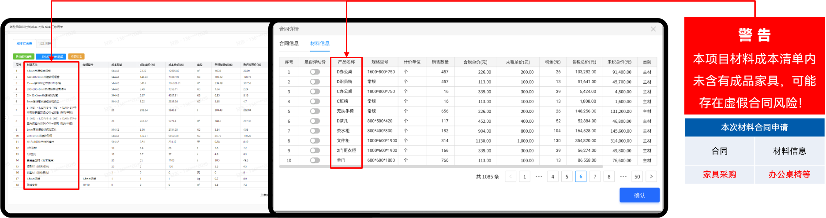Select the 材料信息 tab
Screen dimensions: 826x218
point(320,43)
